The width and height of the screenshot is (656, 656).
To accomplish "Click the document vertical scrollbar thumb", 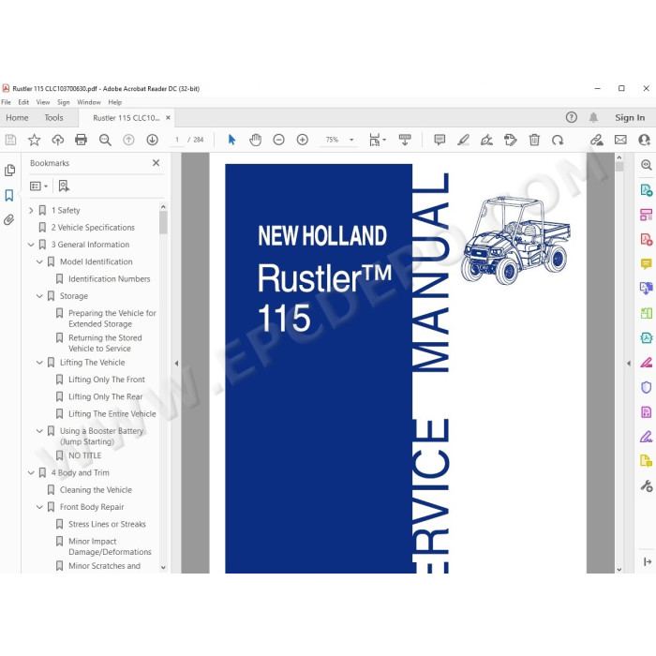I will [x=619, y=167].
